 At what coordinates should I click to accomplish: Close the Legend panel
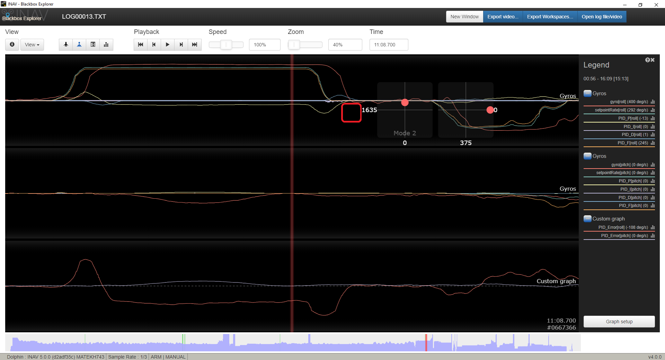click(653, 60)
